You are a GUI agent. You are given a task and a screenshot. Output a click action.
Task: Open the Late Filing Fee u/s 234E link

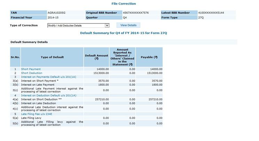click(x=37, y=114)
